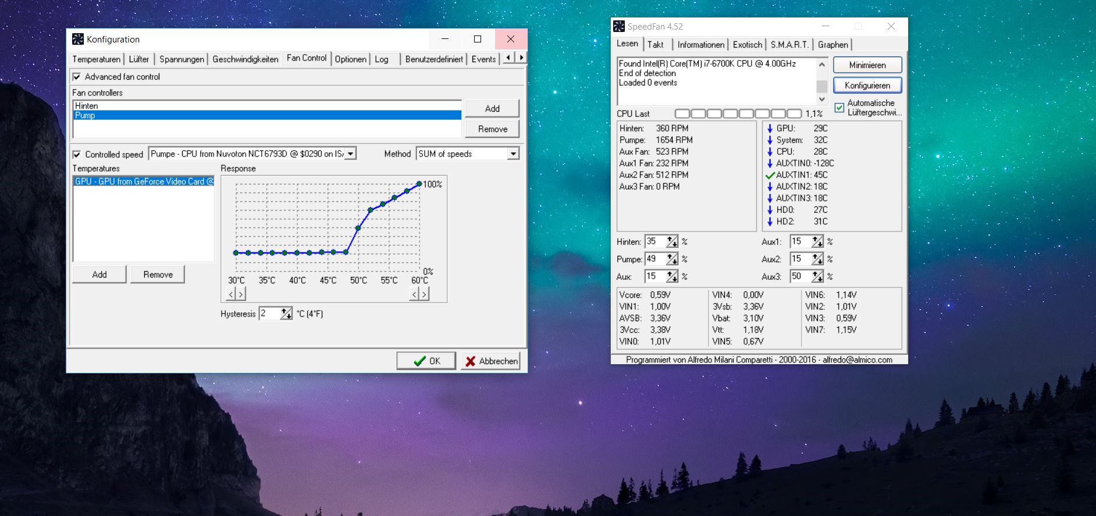Adjust Hysteresis value stepper
Screen dimensions: 1096x516
286,314
